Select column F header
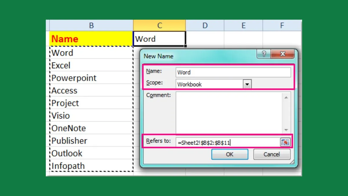The image size is (348, 196). (x=282, y=26)
